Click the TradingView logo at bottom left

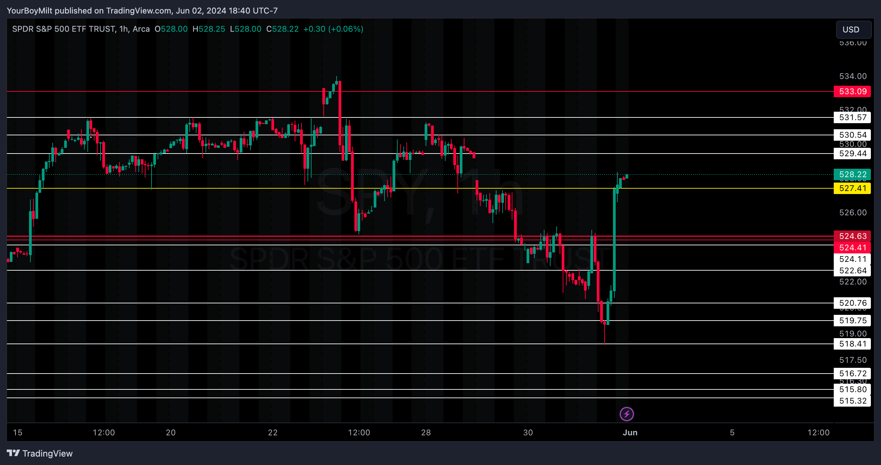[40, 454]
